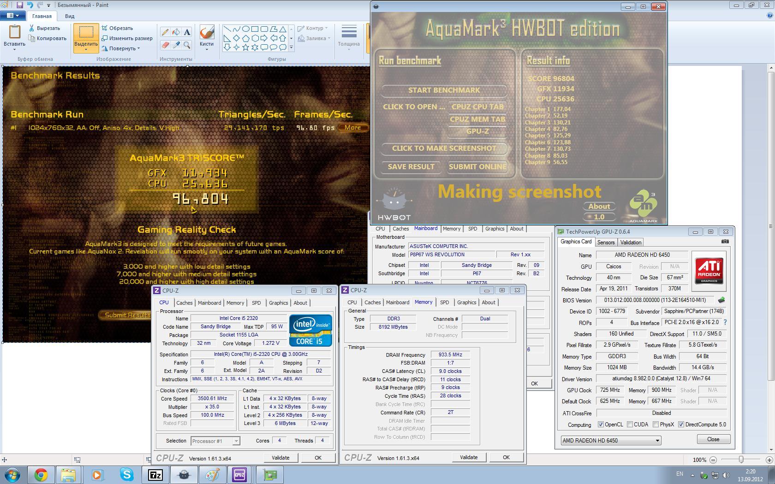Choose the triangle shape
The image size is (775, 484).
tap(283, 29)
